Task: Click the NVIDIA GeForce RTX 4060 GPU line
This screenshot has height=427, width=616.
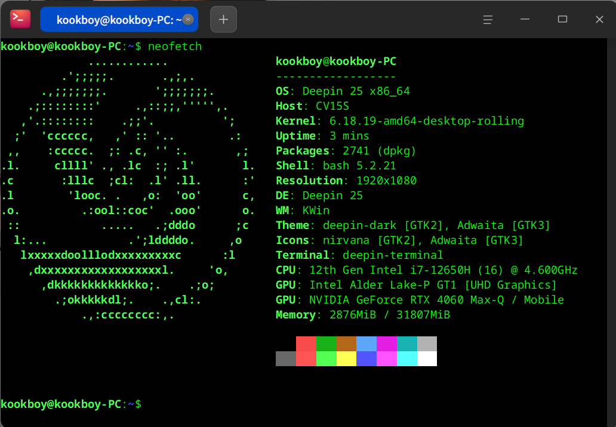Action: (x=419, y=300)
